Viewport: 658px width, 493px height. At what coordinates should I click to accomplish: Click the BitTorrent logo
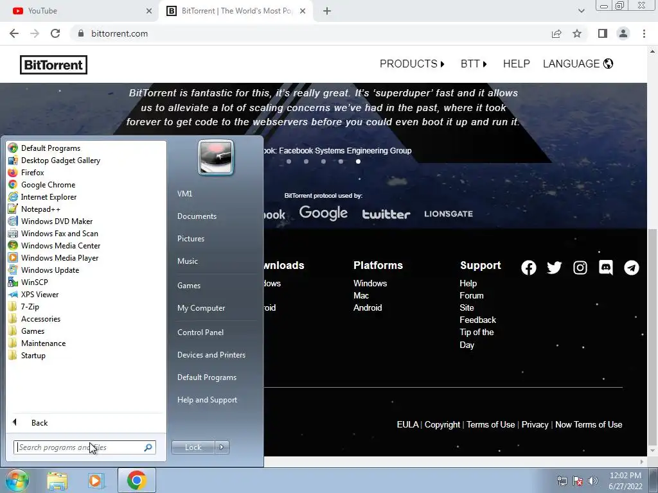click(54, 65)
